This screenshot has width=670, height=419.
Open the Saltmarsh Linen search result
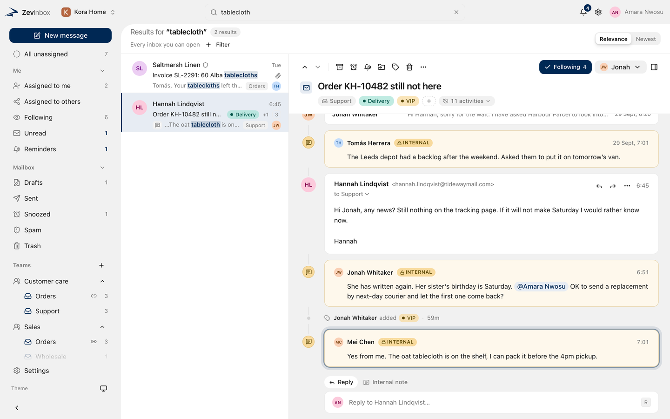(205, 74)
